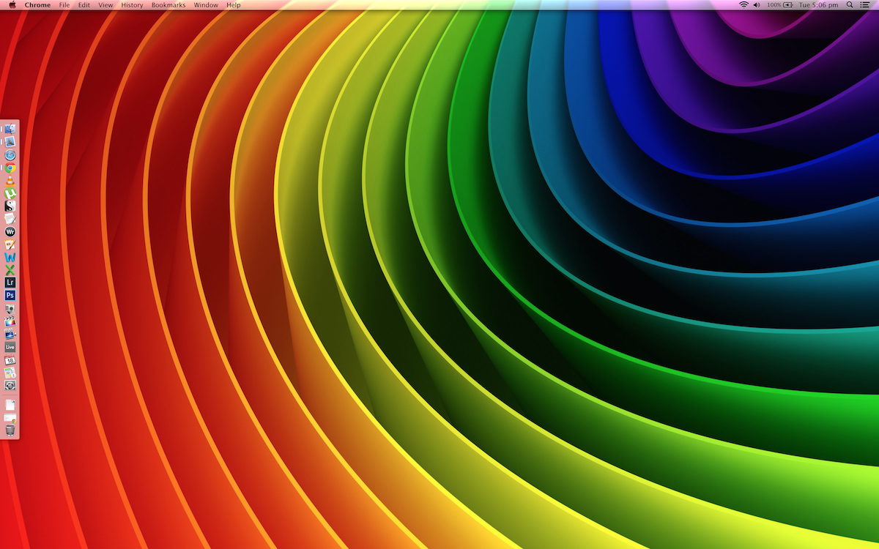Launch the camera app below Photoshop
The width and height of the screenshot is (879, 549).
coord(10,309)
